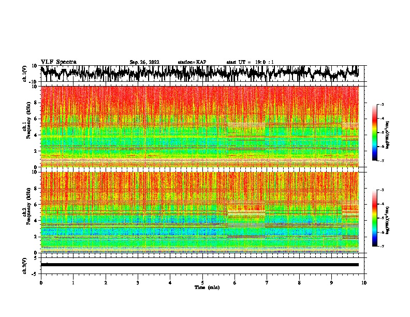
Task: Click the "Time (min)" x-axis label
Action: (207, 287)
